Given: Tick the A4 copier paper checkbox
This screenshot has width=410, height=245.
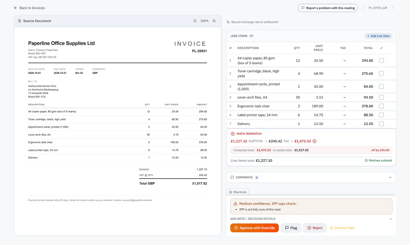Looking at the screenshot, I should coord(381,61).
